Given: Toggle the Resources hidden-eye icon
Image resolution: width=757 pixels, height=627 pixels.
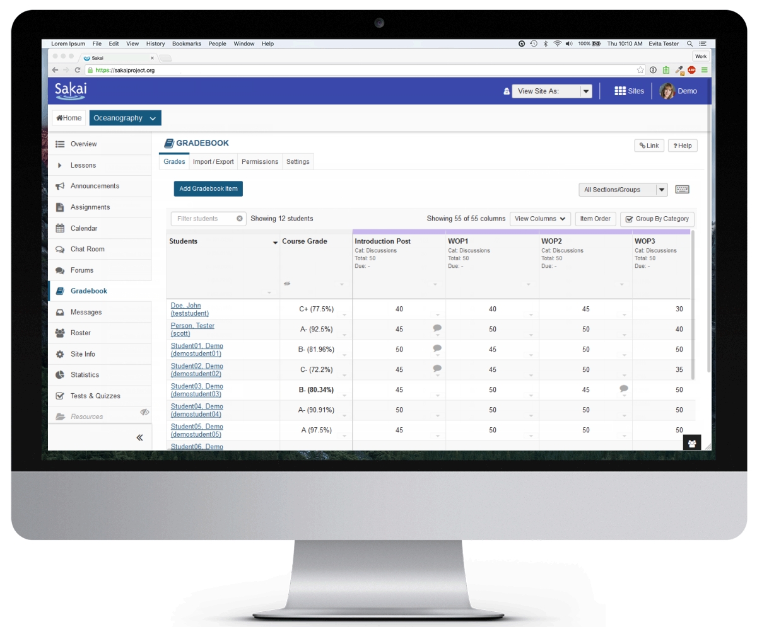Looking at the screenshot, I should [x=144, y=412].
